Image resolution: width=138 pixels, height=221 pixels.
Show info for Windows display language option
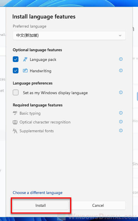(x=121, y=92)
